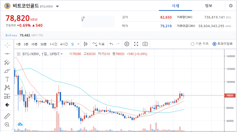Set interval to 3분

(x=26, y=44)
